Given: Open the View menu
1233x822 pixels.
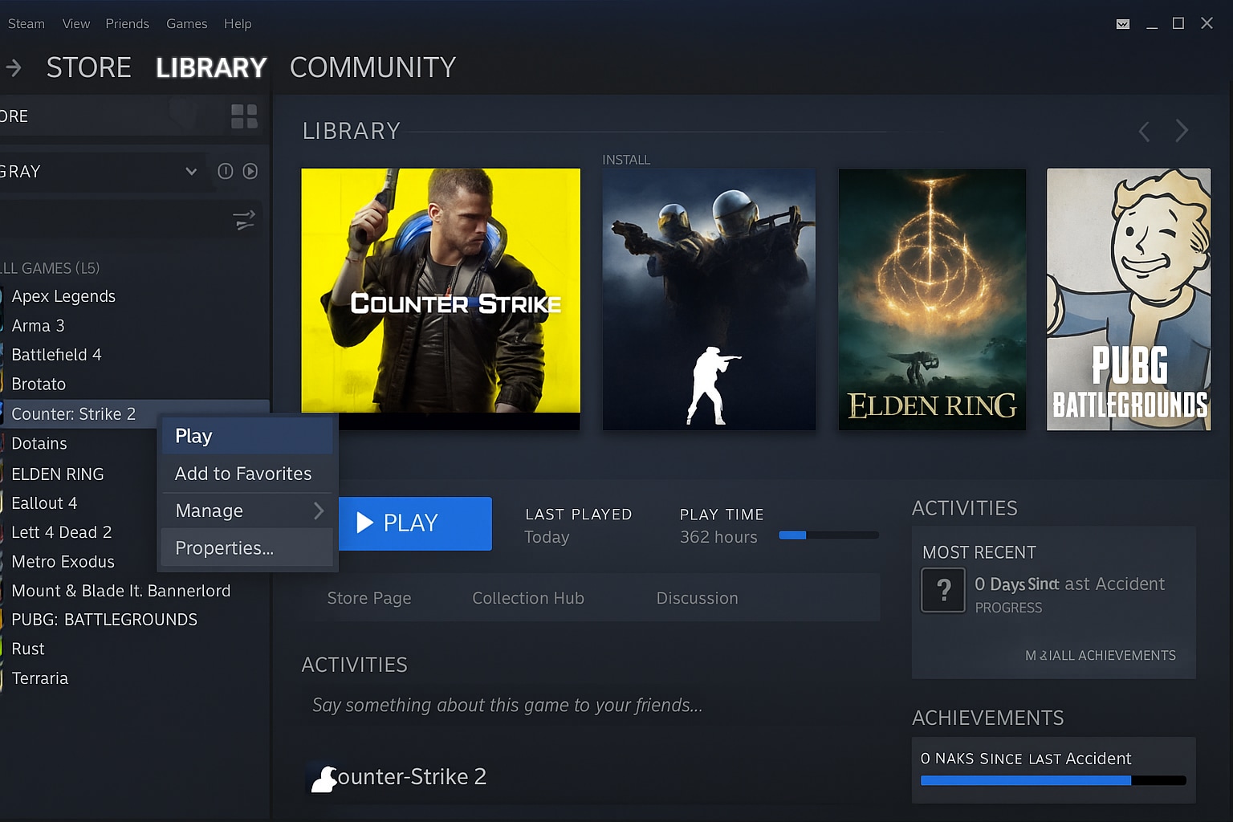Looking at the screenshot, I should (76, 24).
